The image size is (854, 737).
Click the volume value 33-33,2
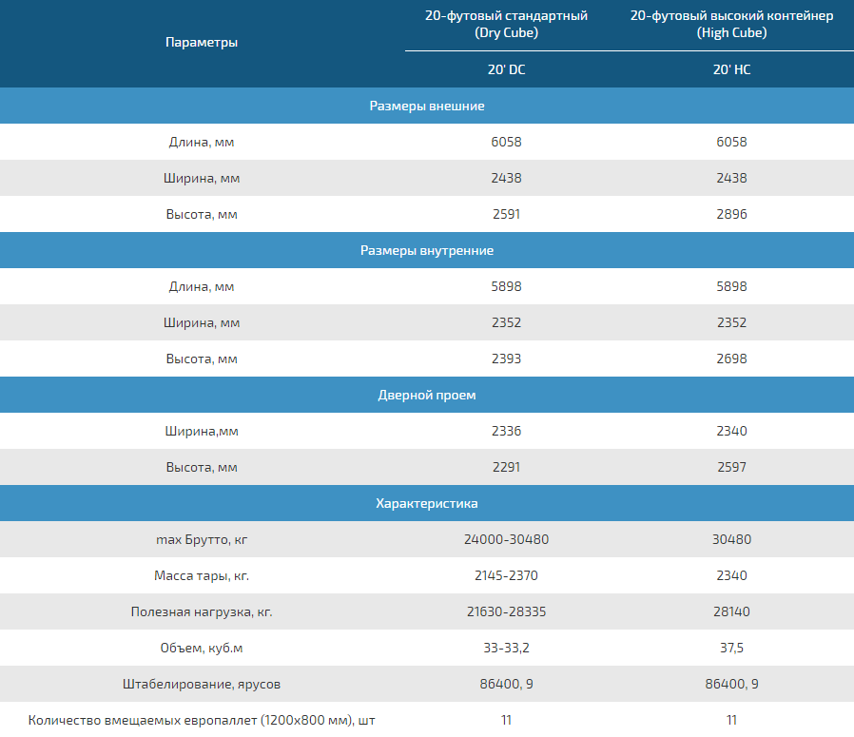coord(507,649)
